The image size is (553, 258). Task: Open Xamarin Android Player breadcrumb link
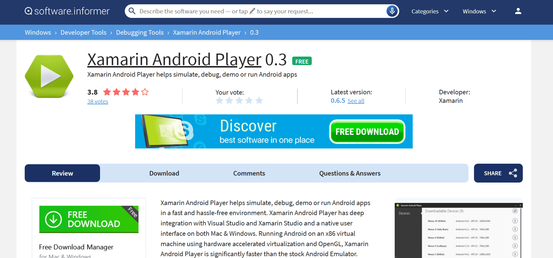(x=207, y=33)
